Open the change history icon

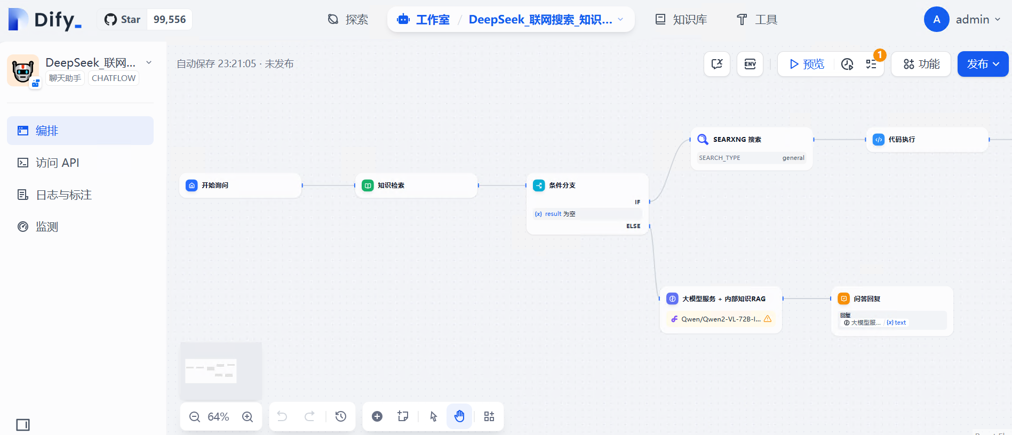click(x=341, y=416)
